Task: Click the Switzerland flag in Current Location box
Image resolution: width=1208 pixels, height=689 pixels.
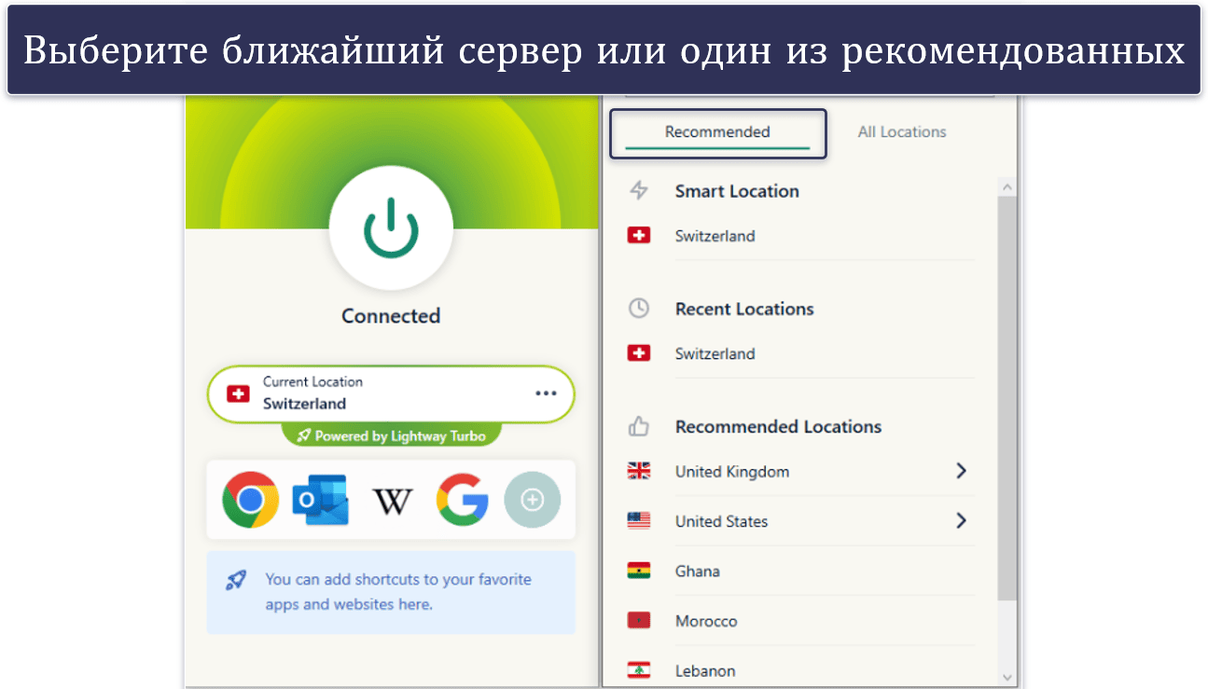Action: pyautogui.click(x=239, y=394)
